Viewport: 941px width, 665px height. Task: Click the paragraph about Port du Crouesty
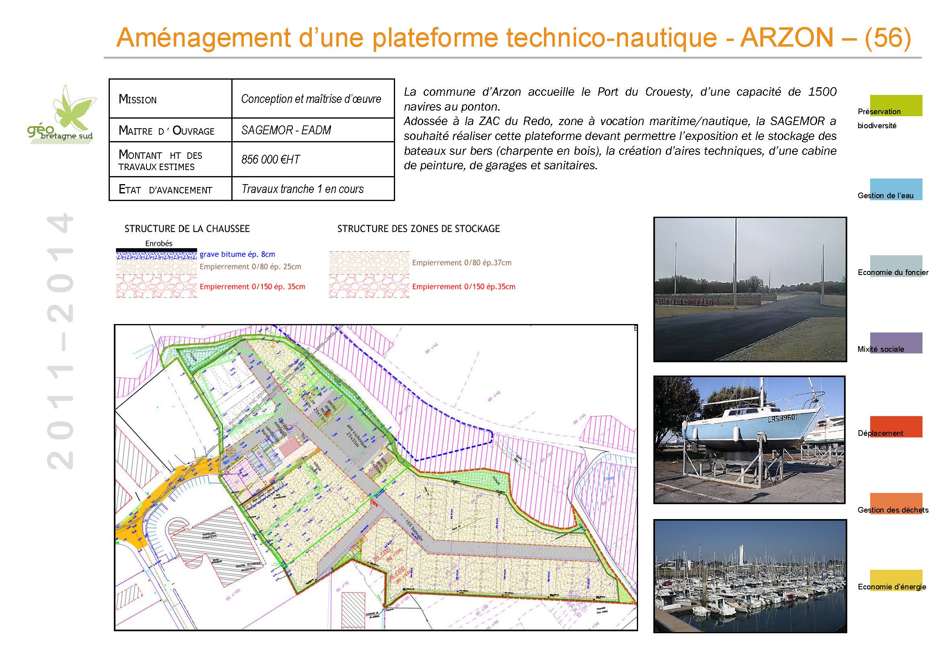coord(620,129)
